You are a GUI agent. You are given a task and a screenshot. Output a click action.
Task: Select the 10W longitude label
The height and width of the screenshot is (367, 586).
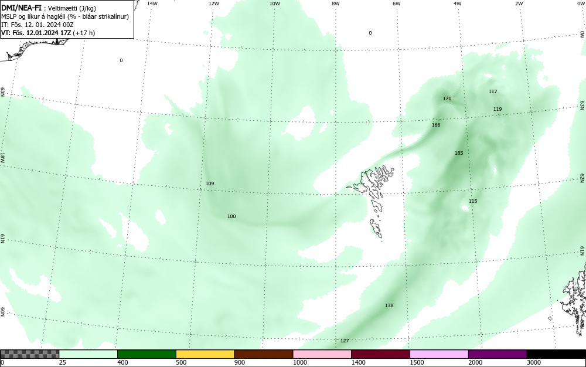[x=275, y=4]
